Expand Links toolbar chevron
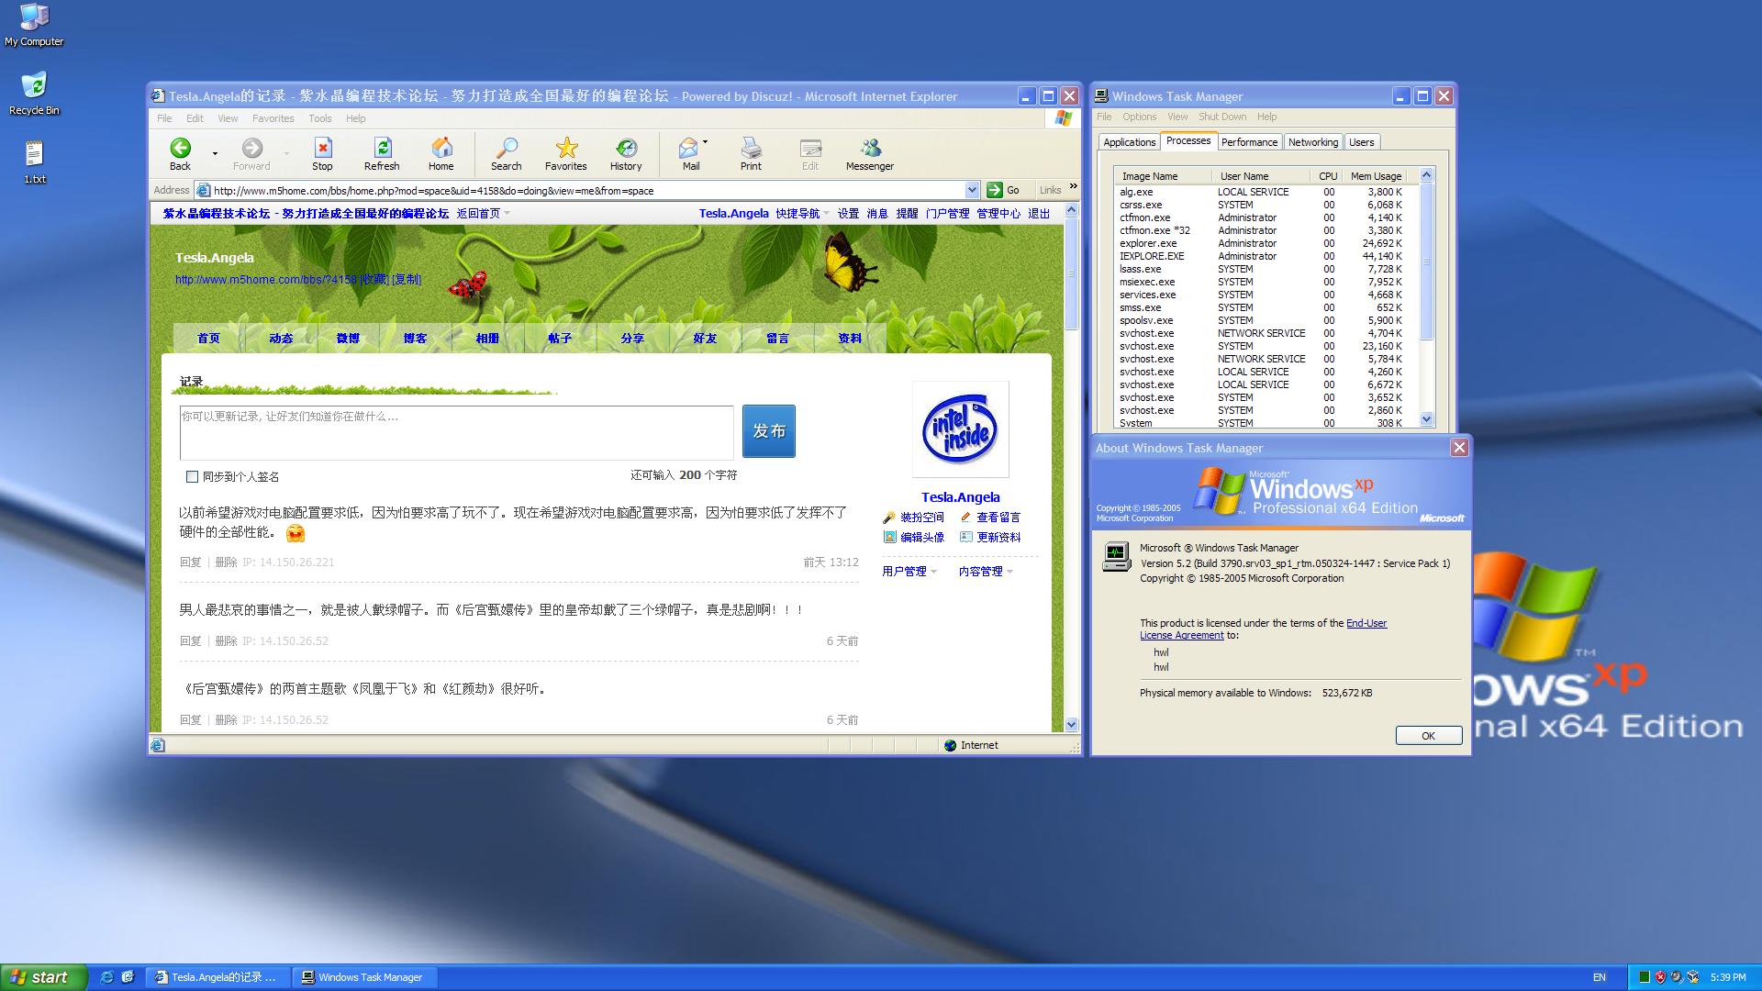Viewport: 1762px width, 991px height. [x=1073, y=187]
